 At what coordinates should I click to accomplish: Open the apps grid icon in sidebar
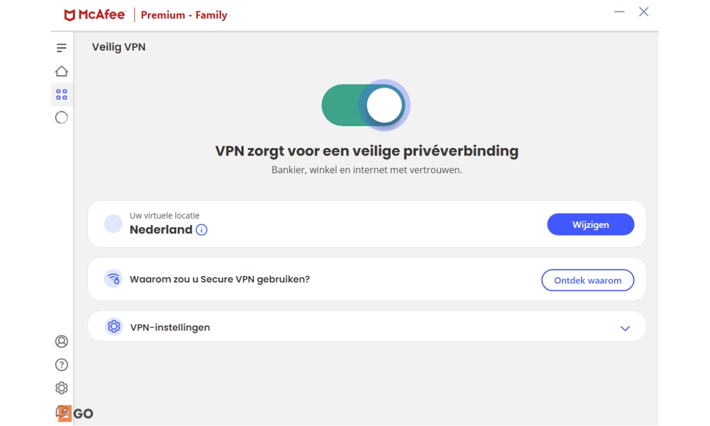61,94
